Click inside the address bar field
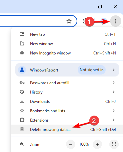The height and width of the screenshot is (152, 123). pos(32,21)
